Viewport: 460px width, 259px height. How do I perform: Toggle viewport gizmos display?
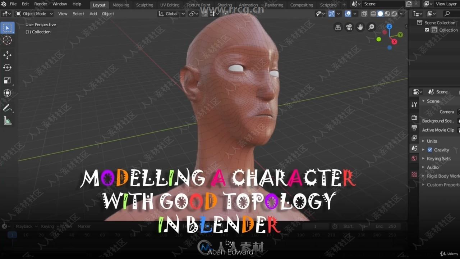[x=331, y=14]
